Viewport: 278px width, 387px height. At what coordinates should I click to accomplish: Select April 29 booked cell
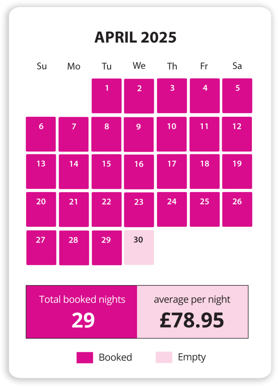click(107, 248)
